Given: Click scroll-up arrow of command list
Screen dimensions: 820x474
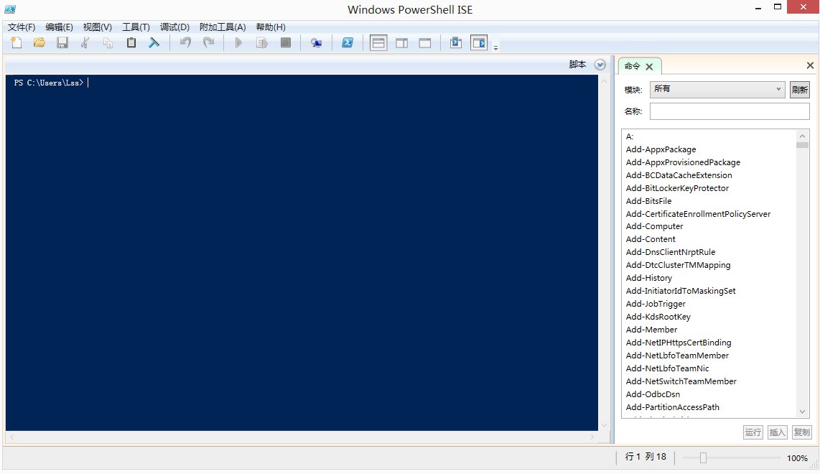Looking at the screenshot, I should (x=802, y=136).
